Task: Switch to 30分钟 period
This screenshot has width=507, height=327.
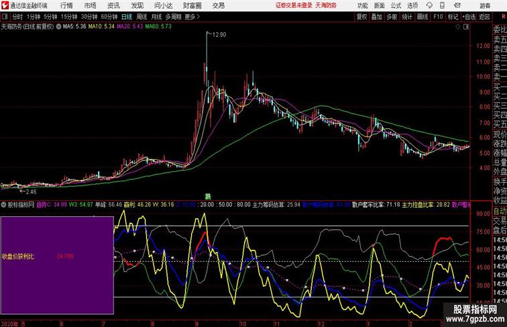Action: point(89,17)
